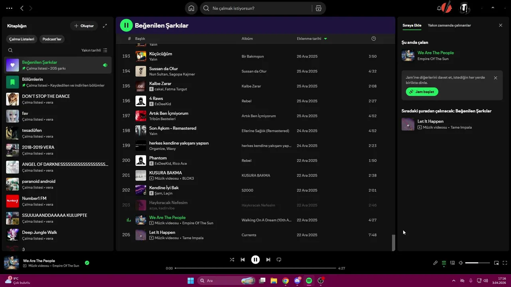Open the tesadüfen playlist
This screenshot has width=511, height=287.
[58, 133]
